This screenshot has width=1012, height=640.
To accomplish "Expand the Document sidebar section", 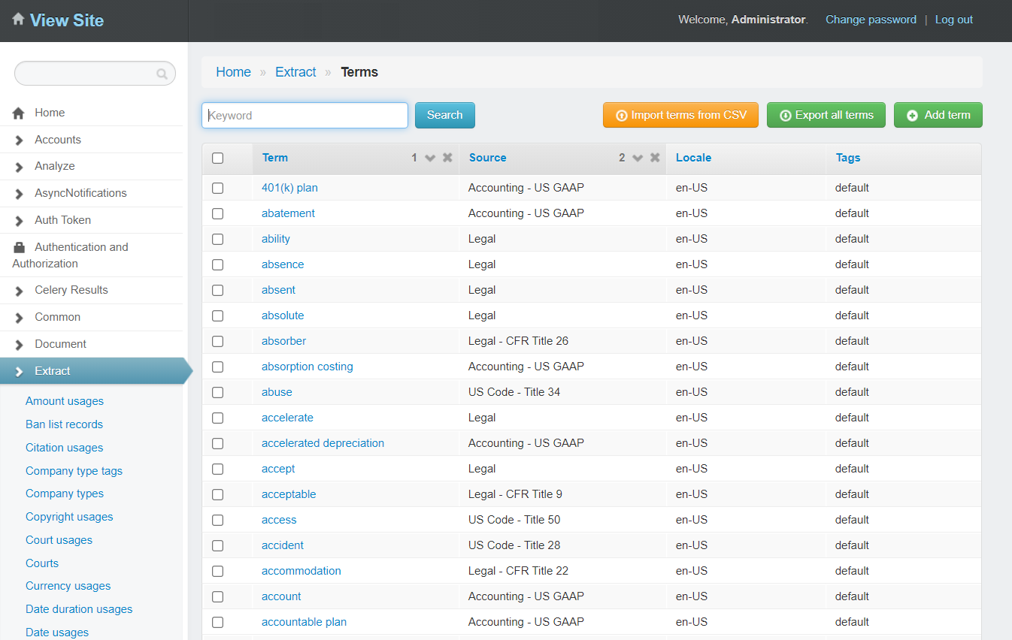I will [x=91, y=344].
